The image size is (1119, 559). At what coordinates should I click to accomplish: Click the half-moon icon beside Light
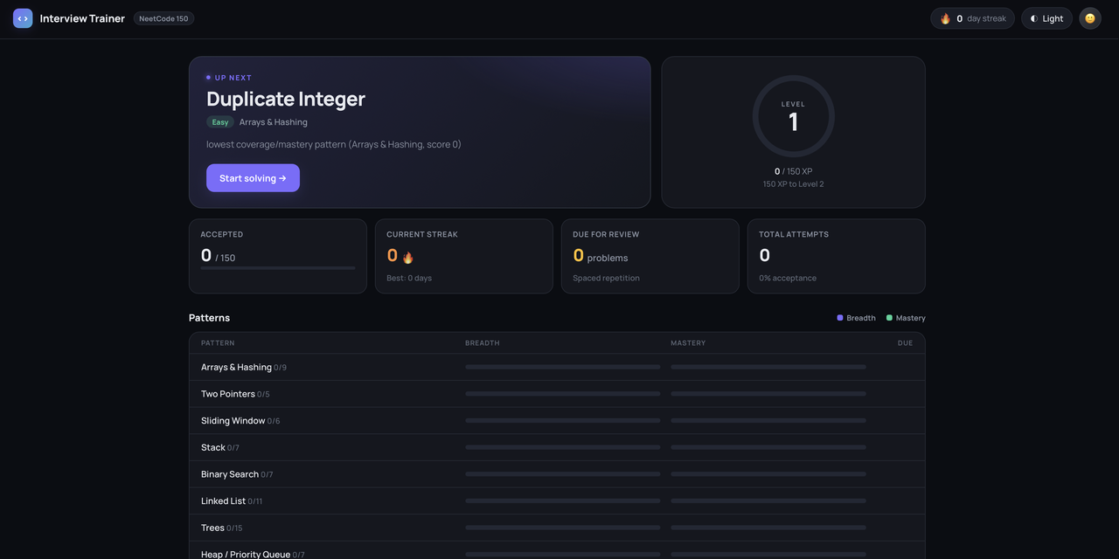(x=1033, y=18)
